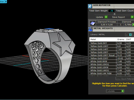
Task: Click the green arrow next to Update
Action: pos(106,17)
